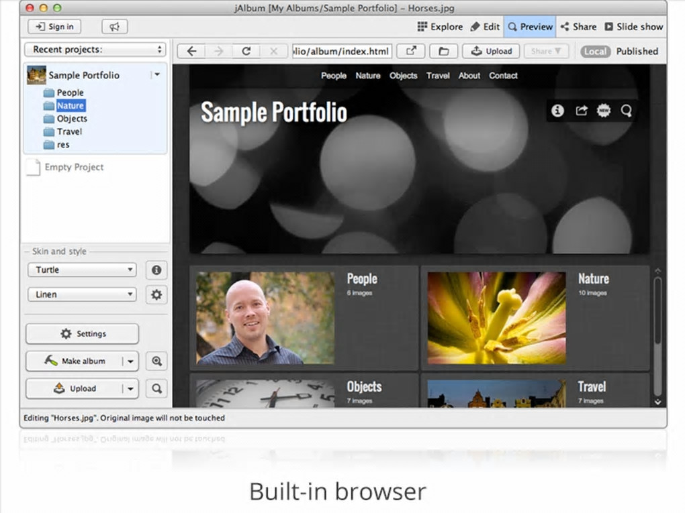
Task: Open the Settings button
Action: coord(82,334)
